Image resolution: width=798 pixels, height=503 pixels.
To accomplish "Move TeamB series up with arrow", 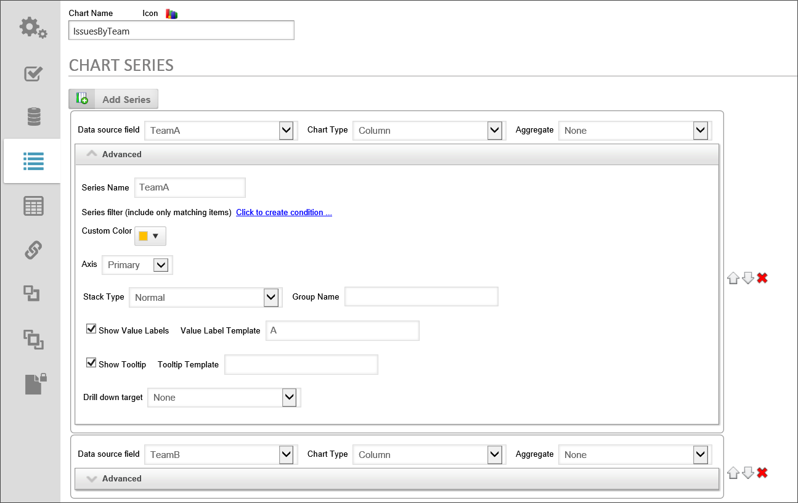I will click(x=733, y=473).
